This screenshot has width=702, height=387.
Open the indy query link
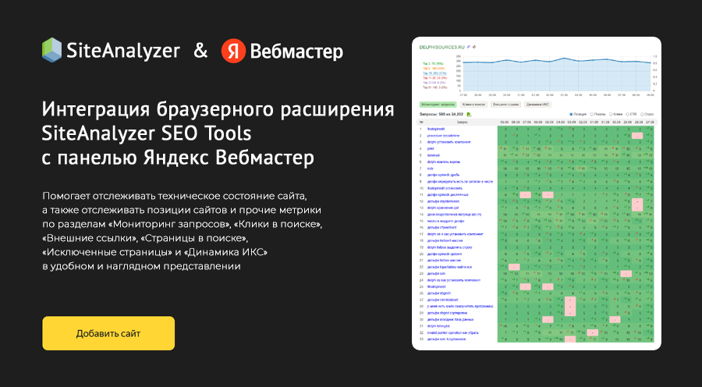point(430,169)
